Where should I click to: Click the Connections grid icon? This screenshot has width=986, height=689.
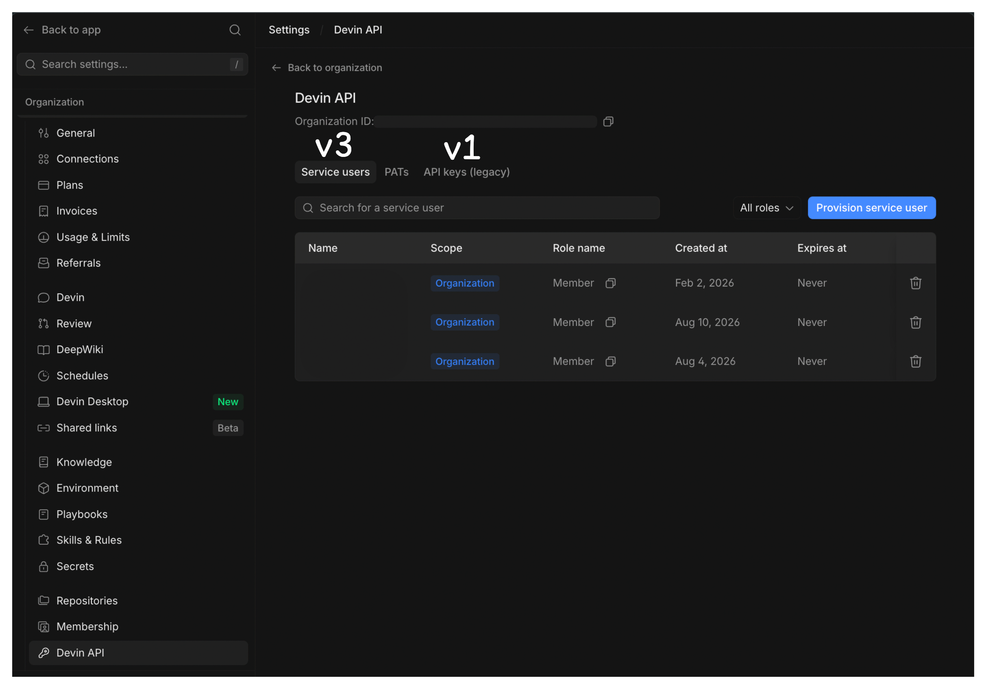click(x=44, y=159)
